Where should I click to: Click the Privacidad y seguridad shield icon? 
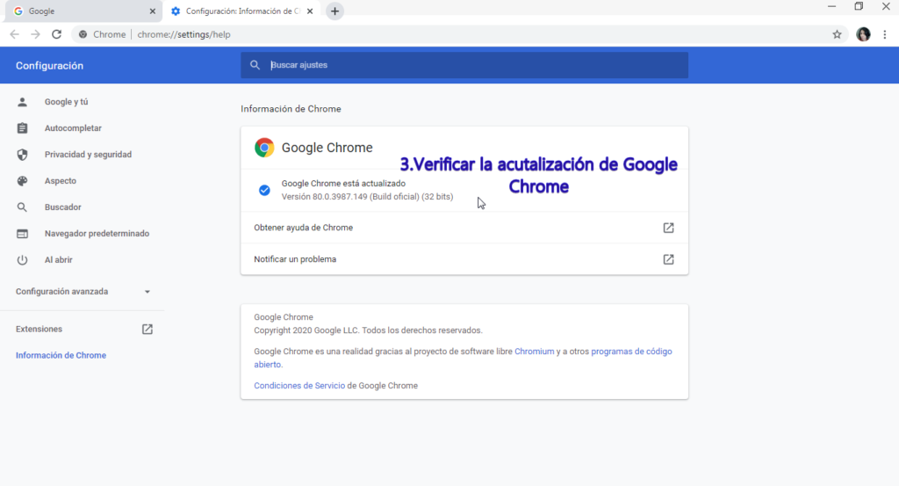[23, 155]
